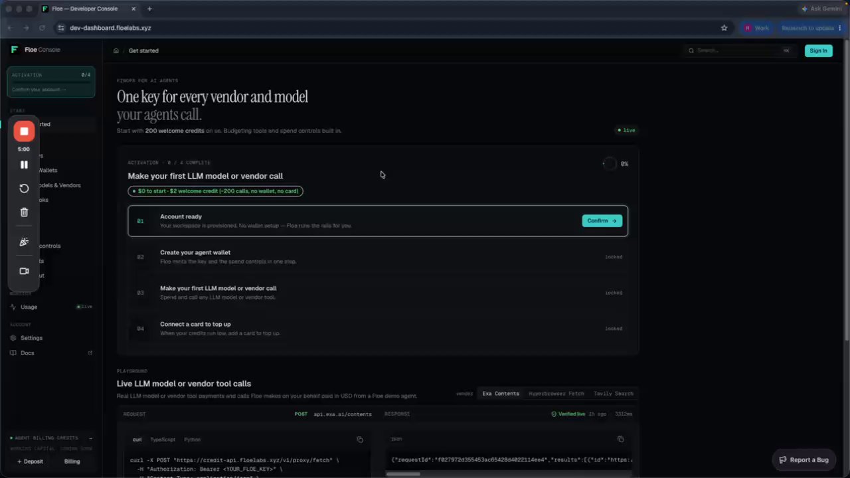
Task: Bookmark this page with the star icon
Action: point(724,28)
